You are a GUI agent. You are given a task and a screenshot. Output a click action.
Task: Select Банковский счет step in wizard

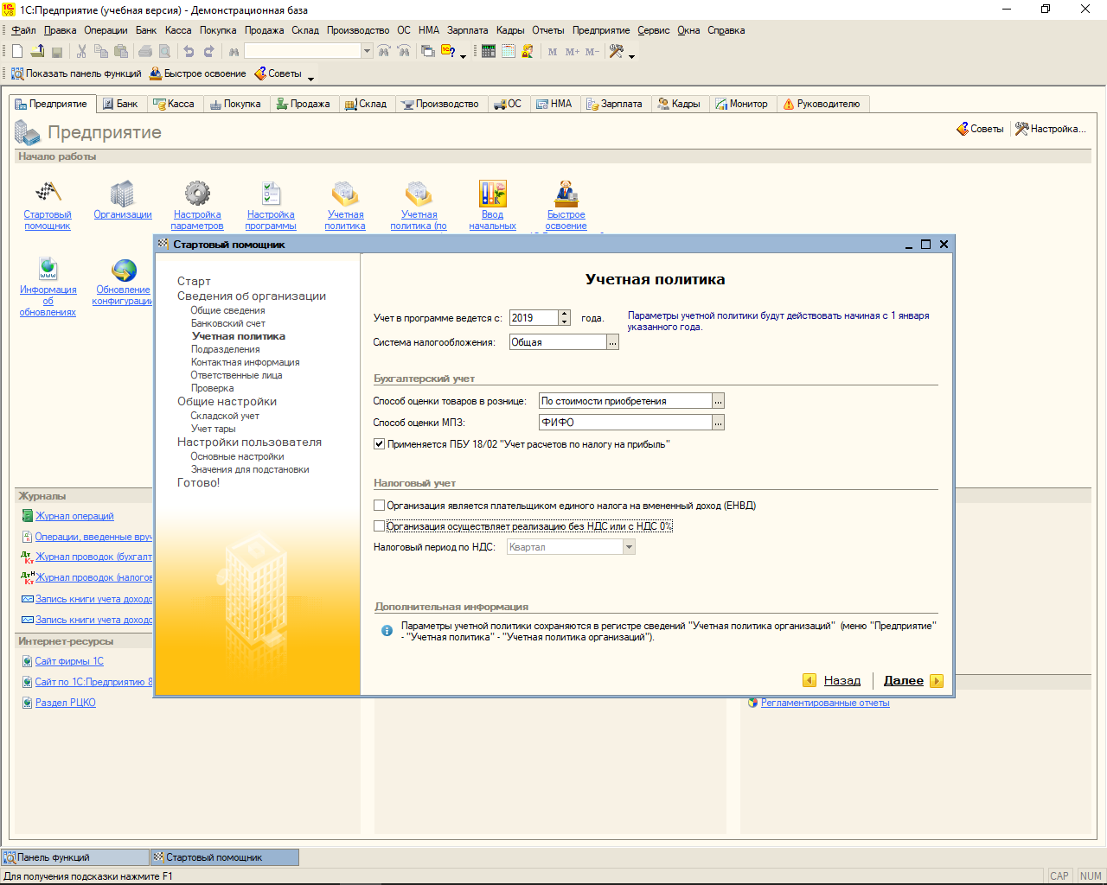pos(227,323)
